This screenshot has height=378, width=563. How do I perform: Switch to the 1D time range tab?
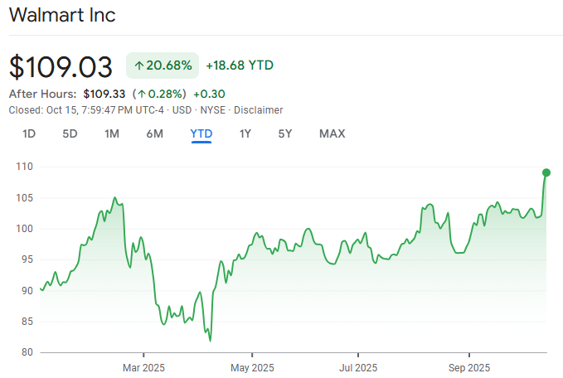click(29, 133)
